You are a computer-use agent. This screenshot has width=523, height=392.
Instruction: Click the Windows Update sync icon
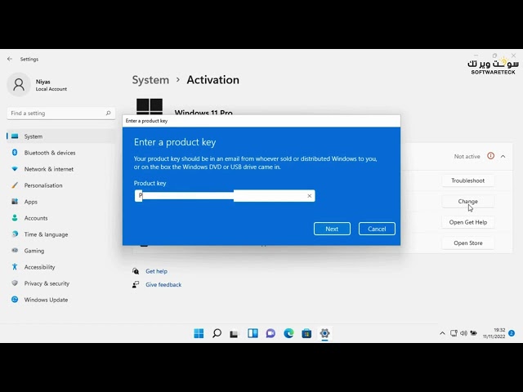tap(15, 300)
